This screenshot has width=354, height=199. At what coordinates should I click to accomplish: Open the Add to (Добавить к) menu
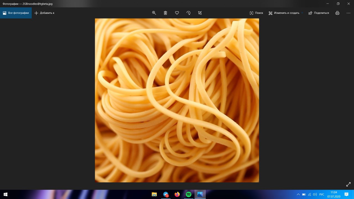pos(44,13)
